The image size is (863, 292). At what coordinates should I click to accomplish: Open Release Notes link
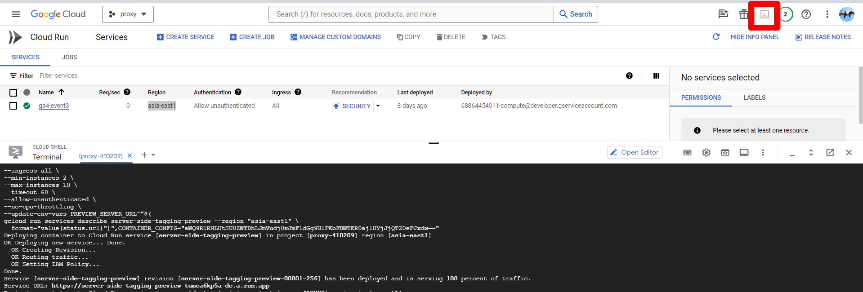tap(823, 37)
